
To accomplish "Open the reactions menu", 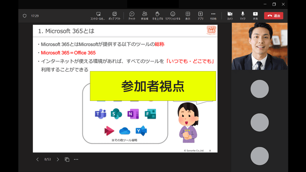I will [x=173, y=16].
